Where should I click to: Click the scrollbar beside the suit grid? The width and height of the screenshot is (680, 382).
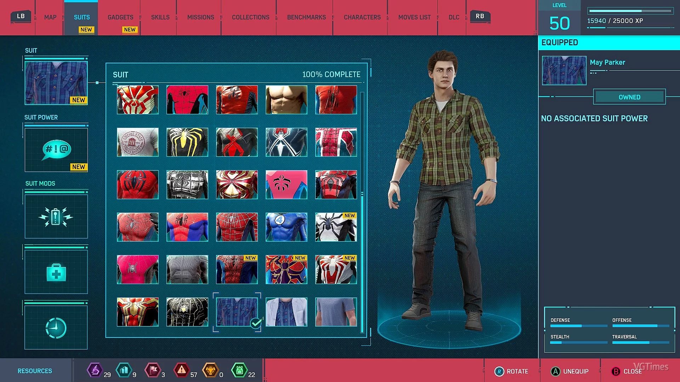tap(362, 212)
